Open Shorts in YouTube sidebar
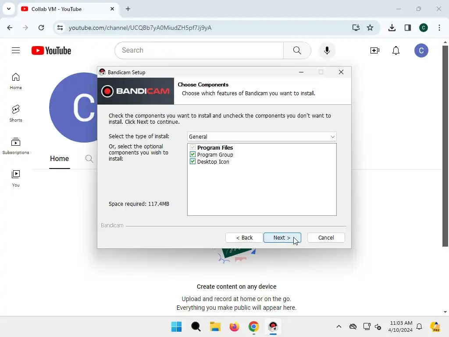The width and height of the screenshot is (449, 337). [16, 114]
